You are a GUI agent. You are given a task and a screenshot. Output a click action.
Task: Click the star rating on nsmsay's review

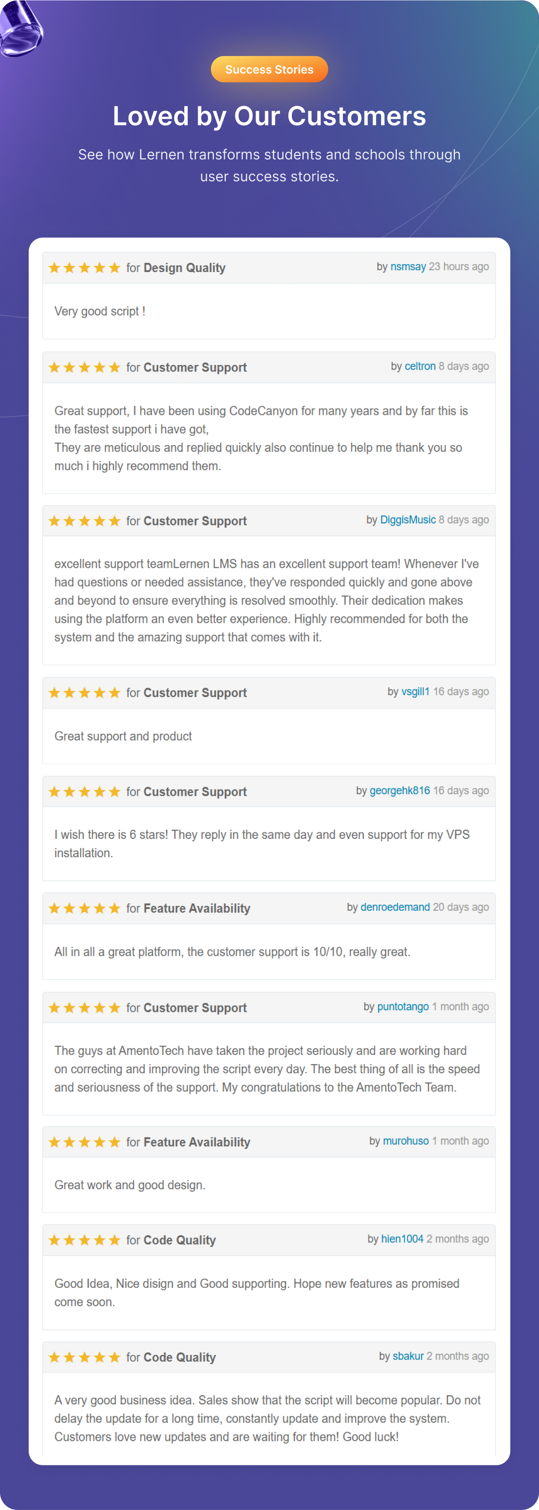84,268
